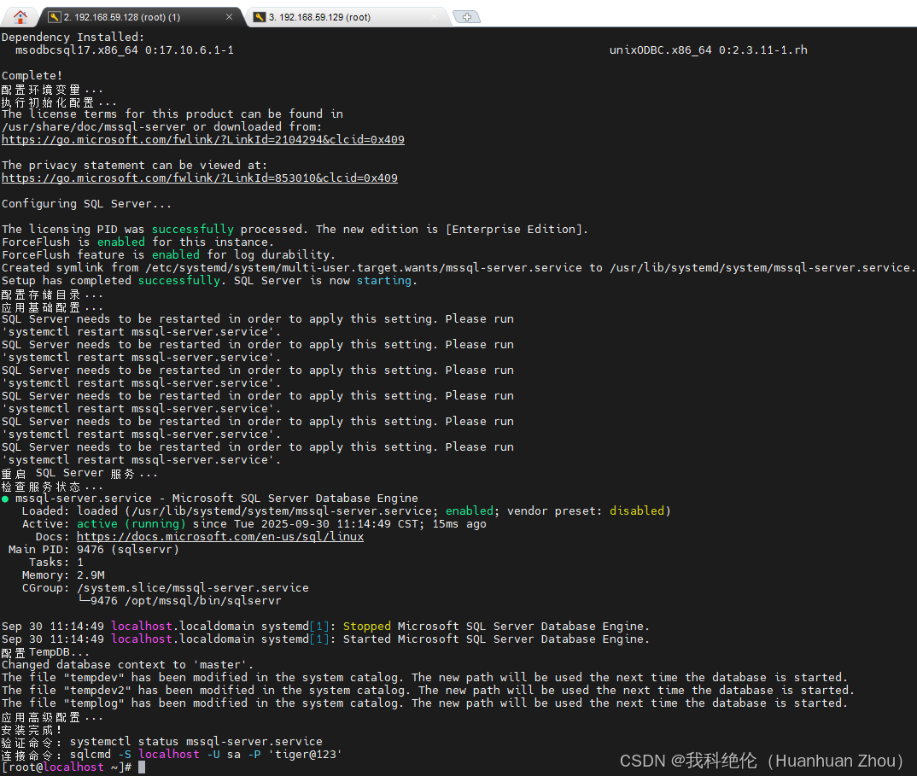The height and width of the screenshot is (776, 917).
Task: Open privacy statement link LinkId=853010
Action: coord(200,178)
